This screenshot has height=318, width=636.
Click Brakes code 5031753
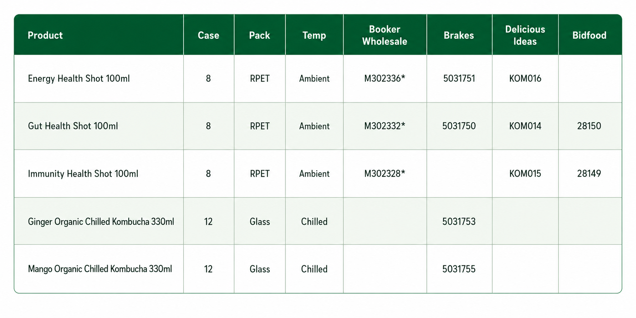(459, 222)
